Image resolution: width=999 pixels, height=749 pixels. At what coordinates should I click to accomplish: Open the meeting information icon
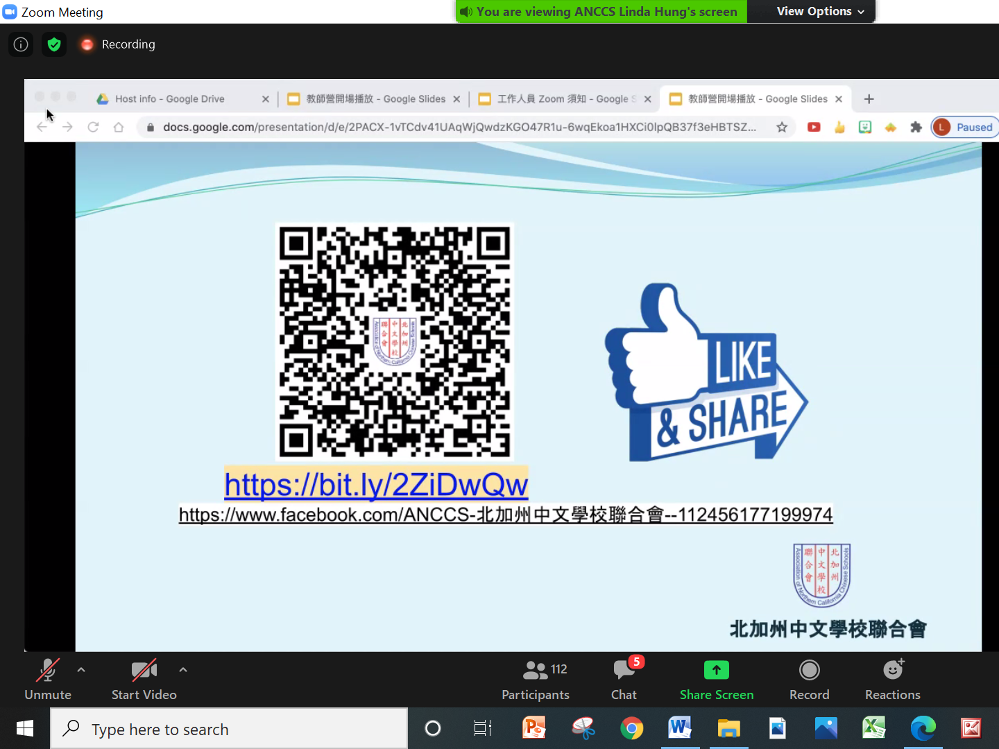(21, 44)
